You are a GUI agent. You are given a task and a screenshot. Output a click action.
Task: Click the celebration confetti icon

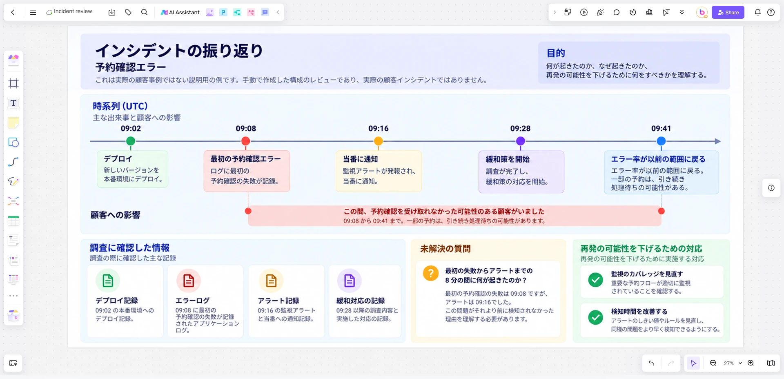point(600,12)
